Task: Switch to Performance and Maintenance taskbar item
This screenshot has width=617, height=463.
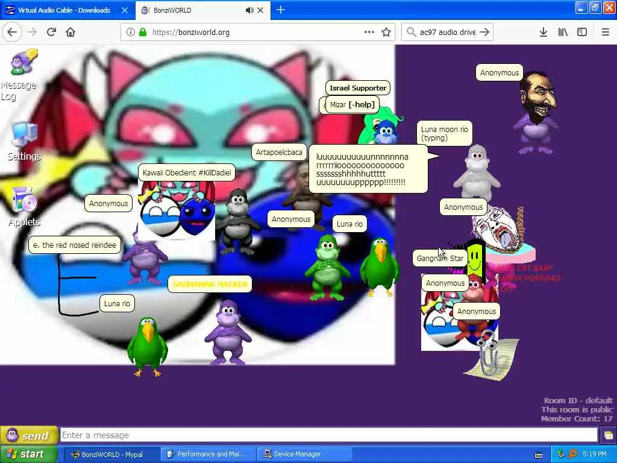Action: click(x=208, y=455)
